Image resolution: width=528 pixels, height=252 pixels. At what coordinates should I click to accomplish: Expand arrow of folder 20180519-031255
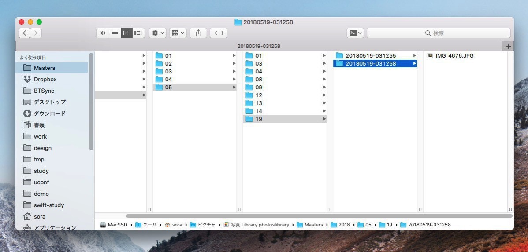click(415, 56)
